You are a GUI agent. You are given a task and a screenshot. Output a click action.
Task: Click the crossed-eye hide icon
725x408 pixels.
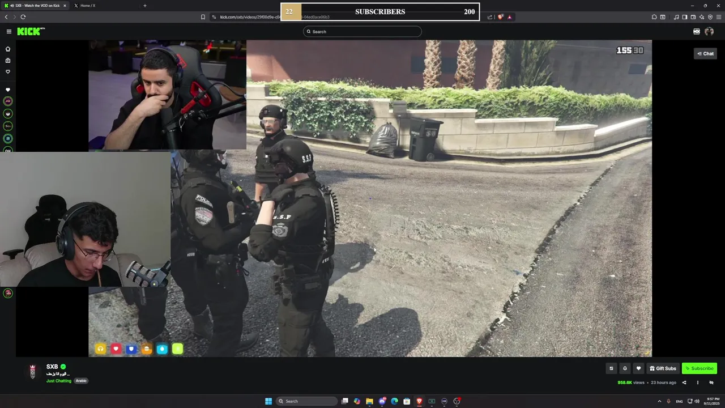coord(711,382)
